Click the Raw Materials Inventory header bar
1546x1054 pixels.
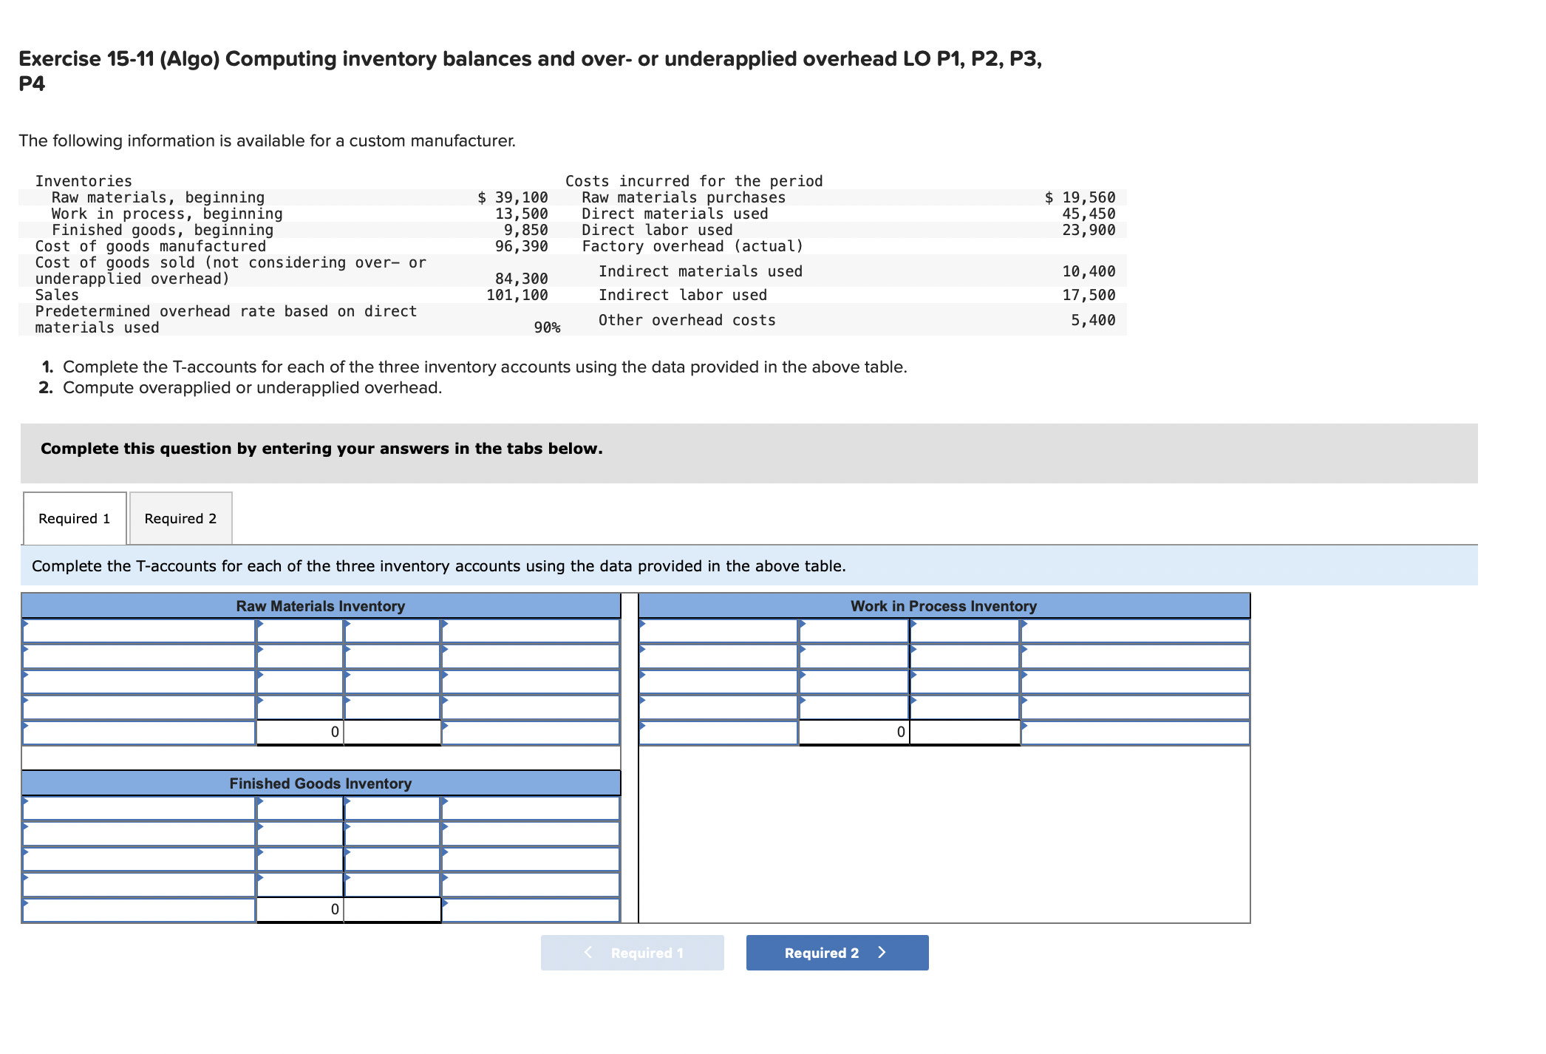(321, 606)
